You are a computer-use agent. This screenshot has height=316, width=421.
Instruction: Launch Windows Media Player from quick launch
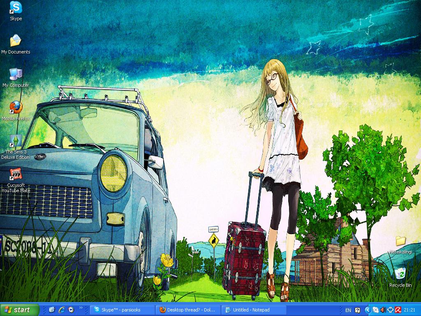pyautogui.click(x=71, y=310)
